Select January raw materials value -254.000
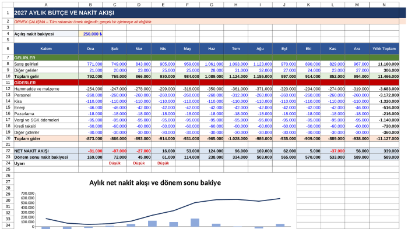Viewport: 408px width, 229px height. tap(90, 89)
